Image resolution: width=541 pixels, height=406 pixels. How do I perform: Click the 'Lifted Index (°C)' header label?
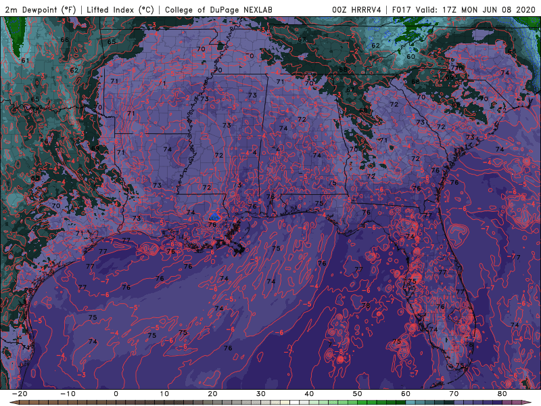120,9
